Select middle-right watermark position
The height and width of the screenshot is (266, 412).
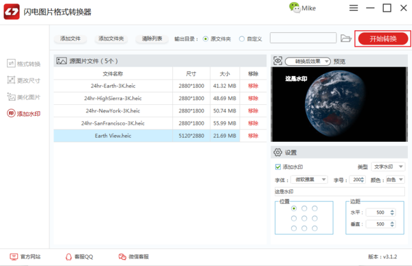(314, 218)
